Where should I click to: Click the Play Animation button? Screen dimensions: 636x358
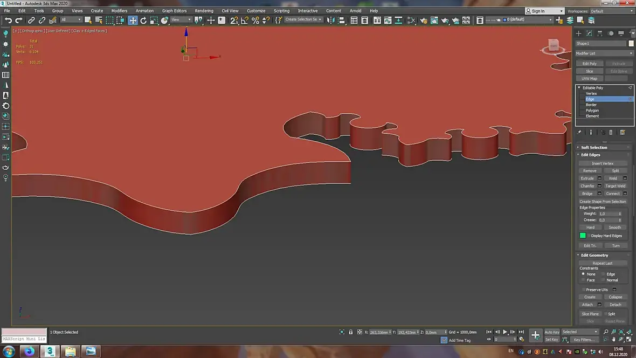(505, 332)
